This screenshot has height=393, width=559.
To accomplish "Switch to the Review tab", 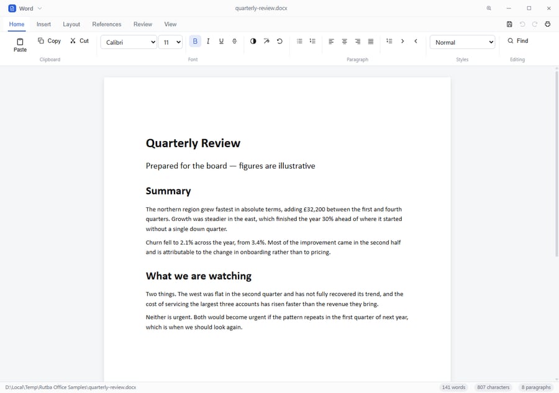I will tap(143, 24).
